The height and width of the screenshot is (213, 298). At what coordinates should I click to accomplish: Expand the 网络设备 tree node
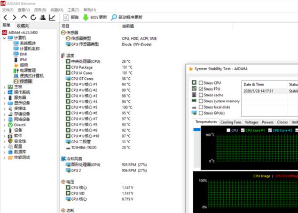click(4, 120)
